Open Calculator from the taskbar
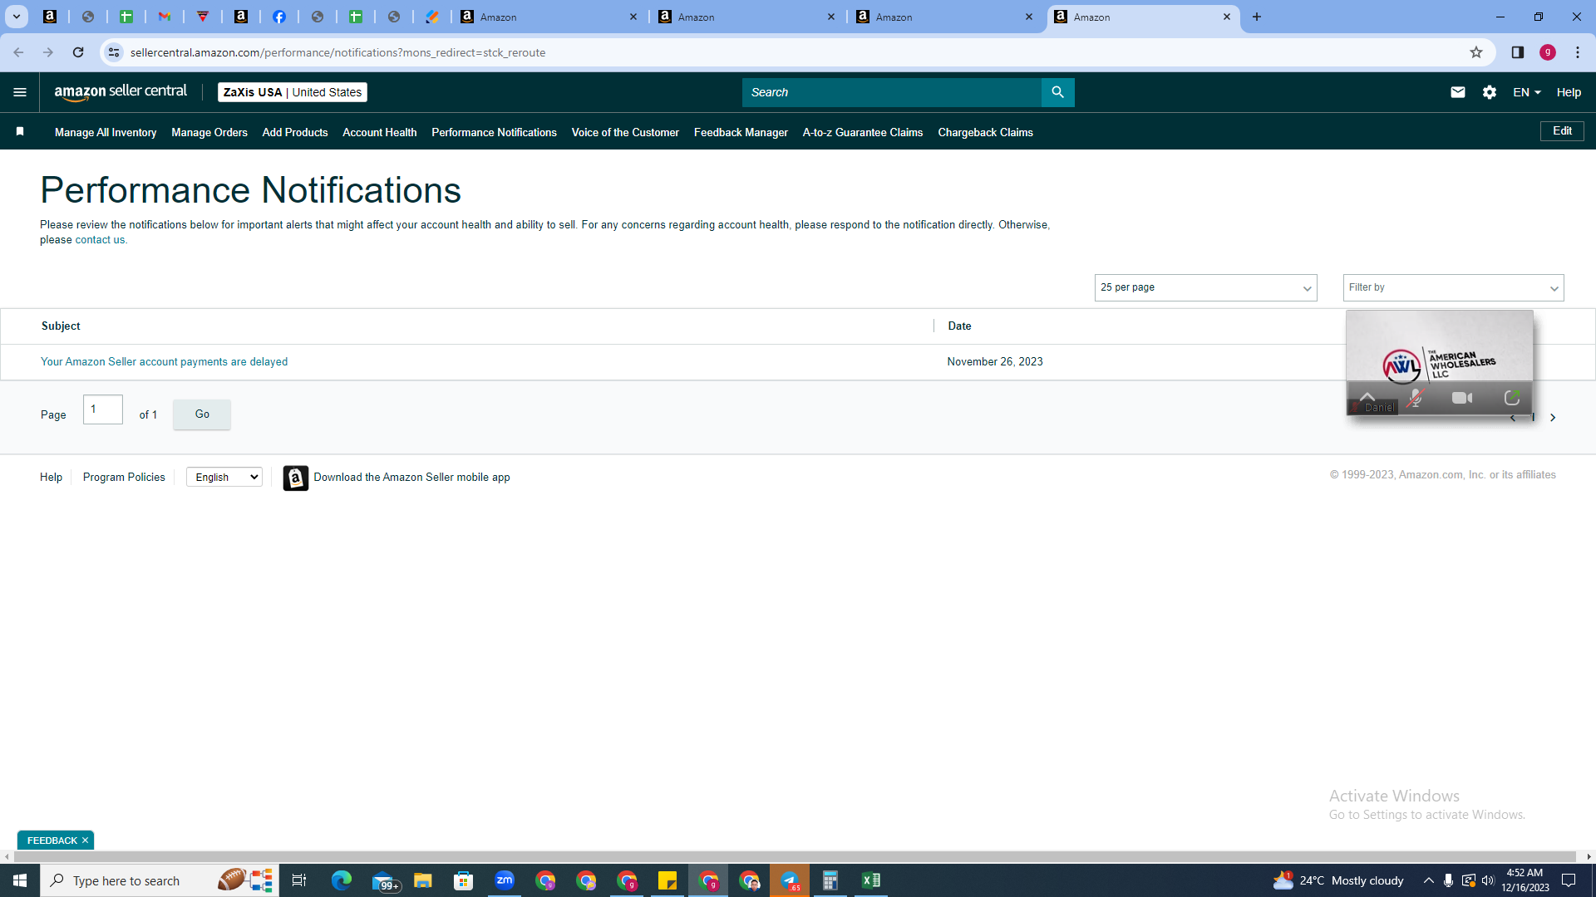Screen dimensions: 1596x897 pos(830,880)
